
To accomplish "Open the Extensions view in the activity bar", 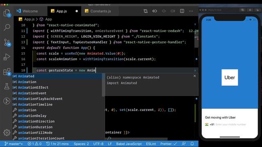I will [7, 72].
